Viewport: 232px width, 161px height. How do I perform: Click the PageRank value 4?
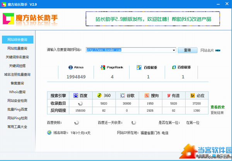112,77
